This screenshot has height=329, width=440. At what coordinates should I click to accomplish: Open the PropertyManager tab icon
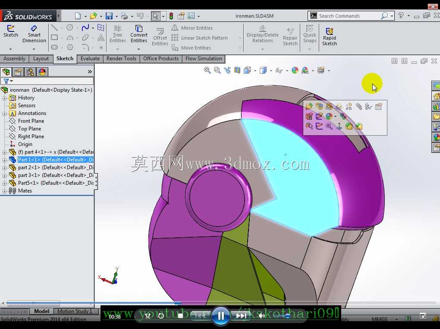18,72
